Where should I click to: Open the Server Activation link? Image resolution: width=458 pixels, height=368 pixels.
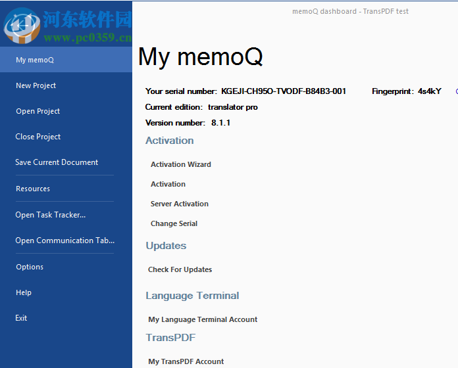point(180,204)
